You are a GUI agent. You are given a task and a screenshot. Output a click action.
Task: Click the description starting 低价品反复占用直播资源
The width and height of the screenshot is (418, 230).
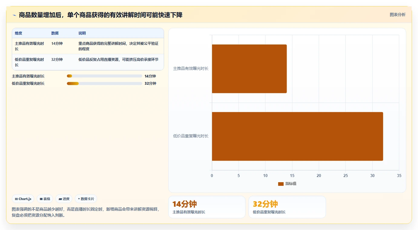tap(118, 60)
